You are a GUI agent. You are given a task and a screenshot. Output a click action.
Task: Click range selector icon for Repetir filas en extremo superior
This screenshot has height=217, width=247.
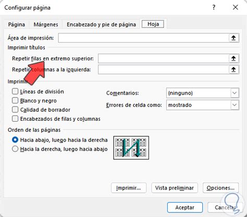pyautogui.click(x=233, y=59)
